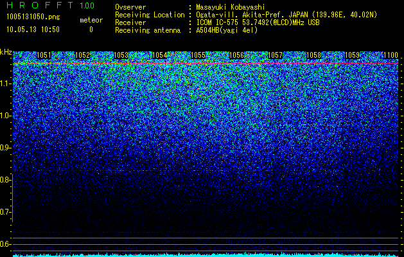
Task: Click the 1100 time marker
Action: coord(391,55)
